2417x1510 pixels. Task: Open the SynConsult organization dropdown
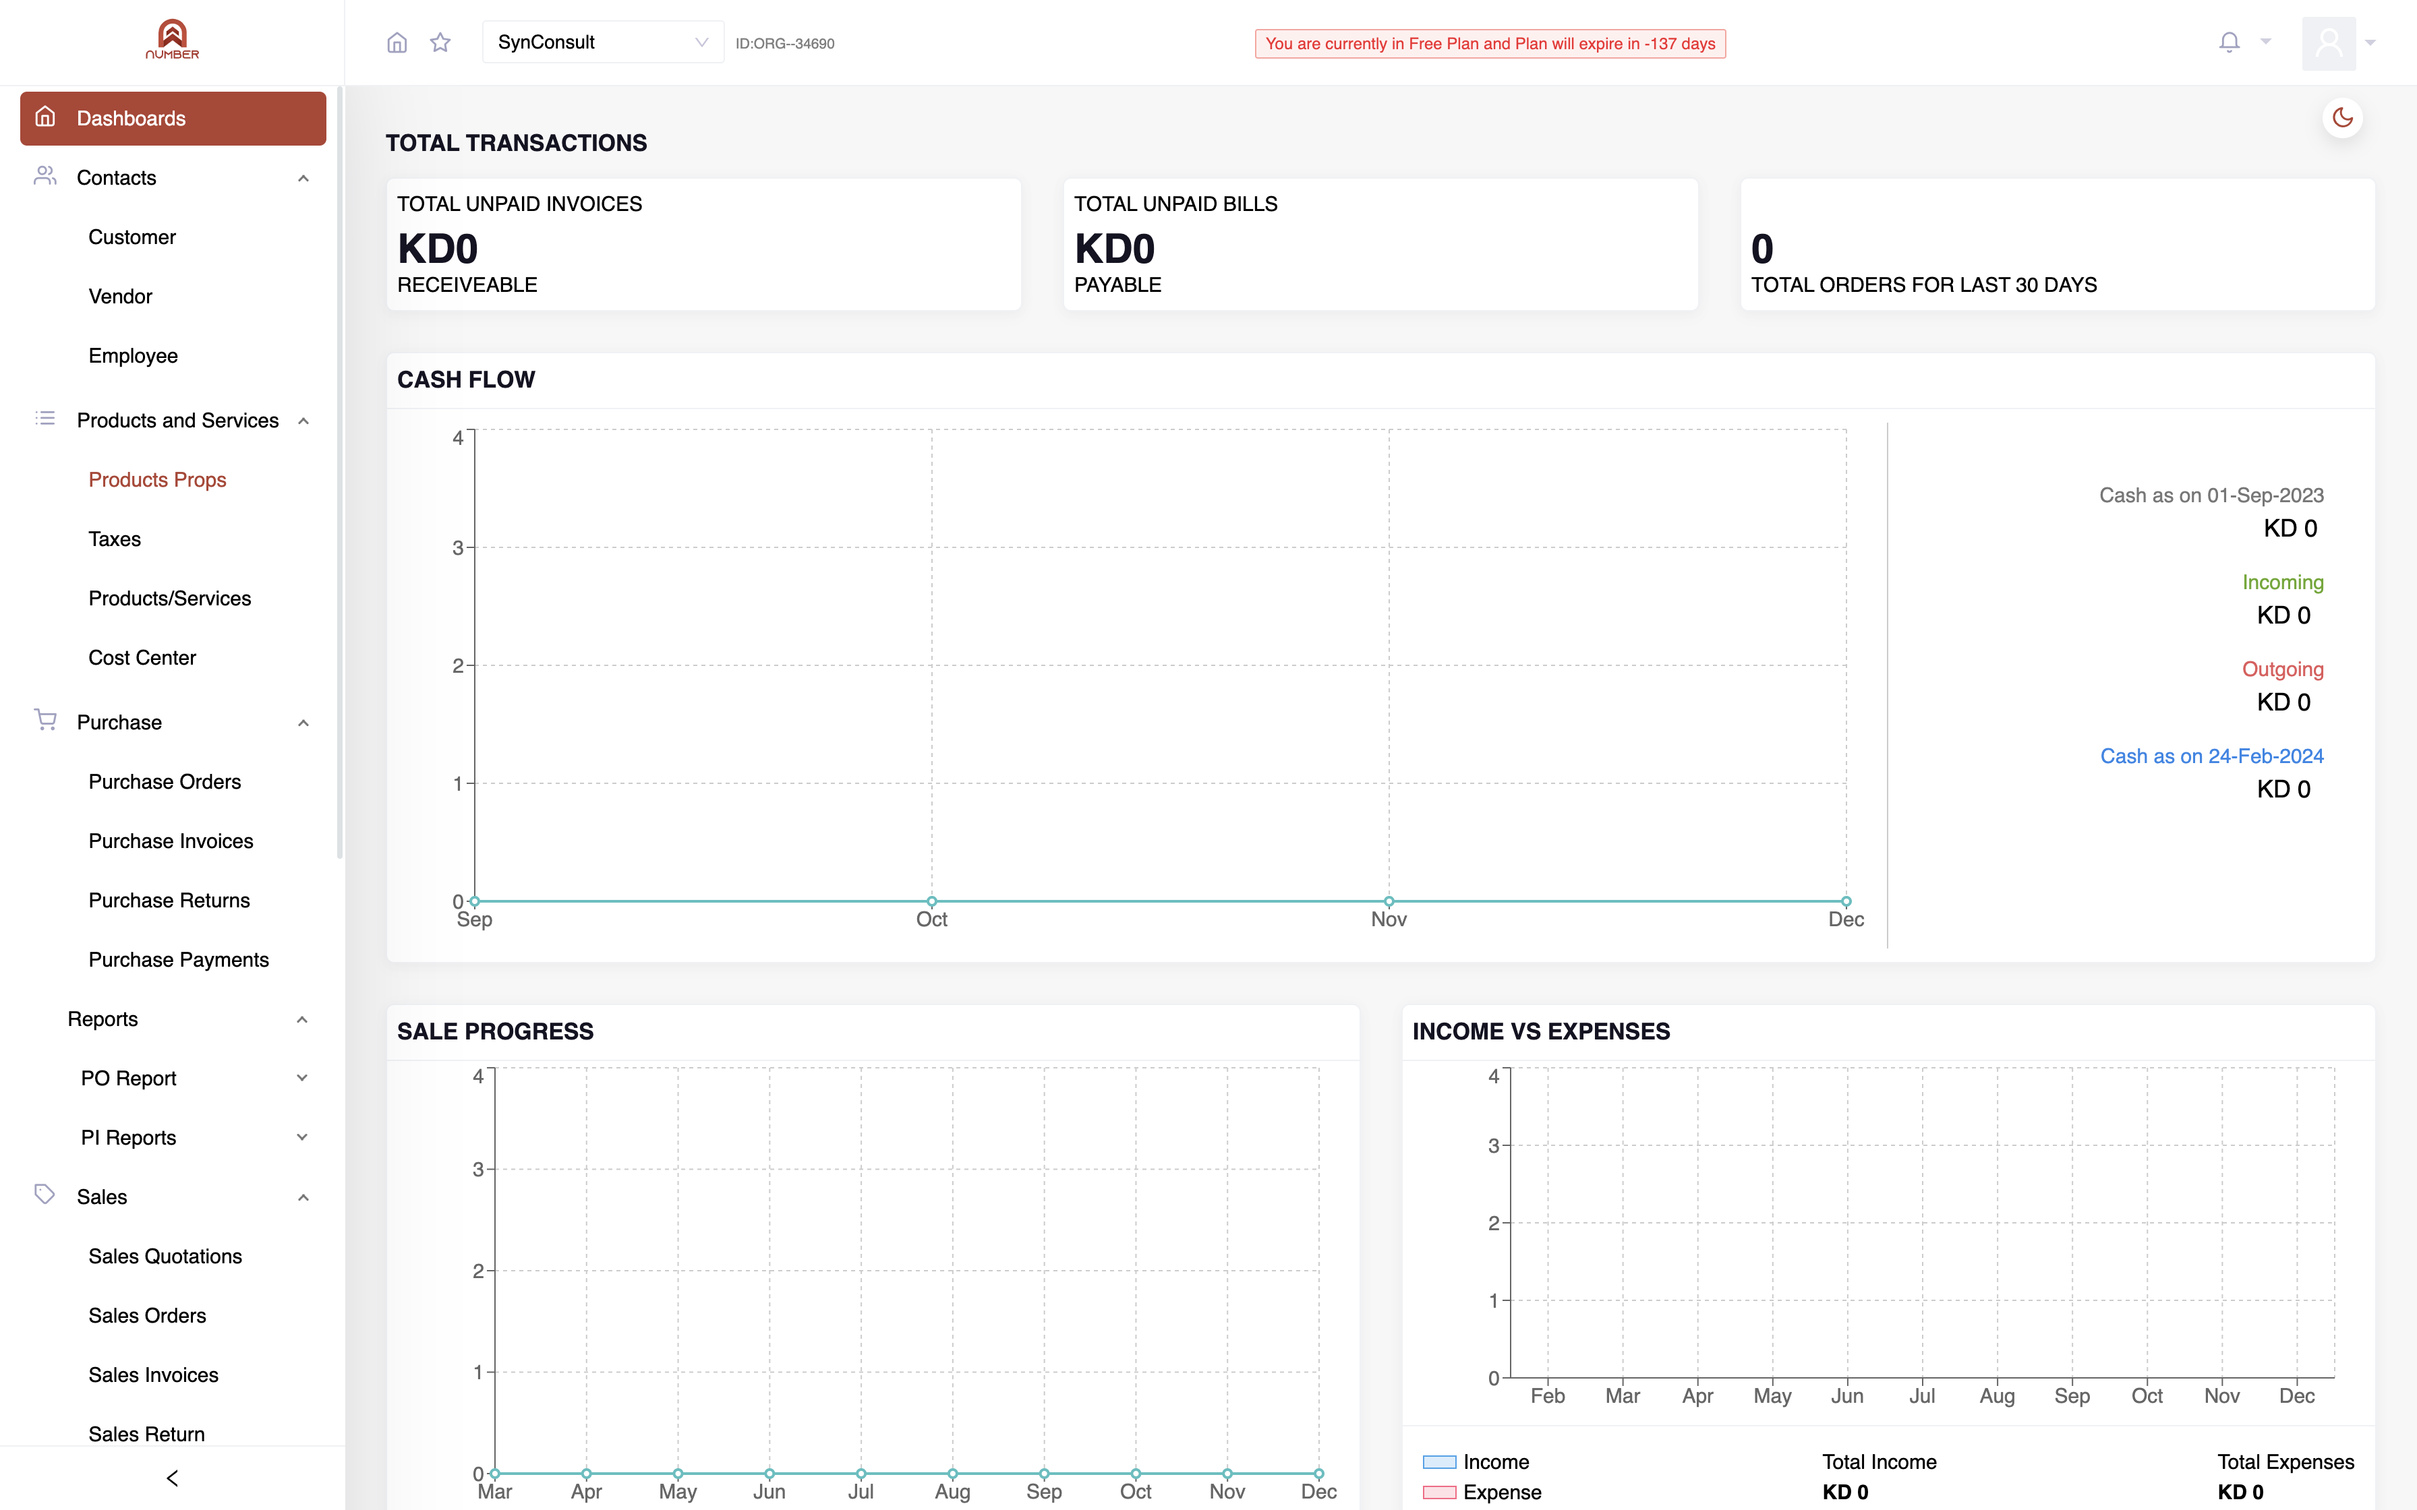pyautogui.click(x=602, y=42)
